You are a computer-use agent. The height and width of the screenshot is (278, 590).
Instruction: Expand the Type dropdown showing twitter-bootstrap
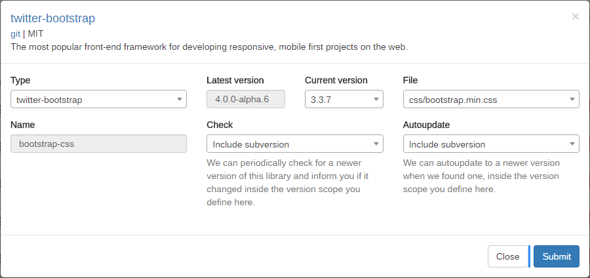(x=98, y=99)
